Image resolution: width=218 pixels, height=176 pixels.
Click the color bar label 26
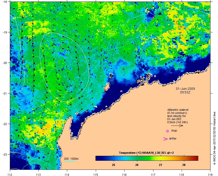click(137, 165)
